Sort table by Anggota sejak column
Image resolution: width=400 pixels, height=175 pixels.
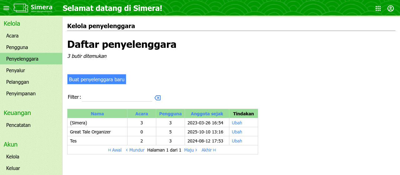coord(207,114)
